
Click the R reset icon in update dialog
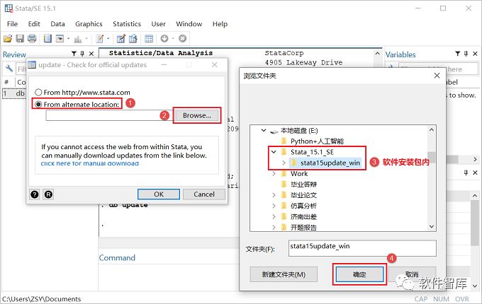pos(48,194)
